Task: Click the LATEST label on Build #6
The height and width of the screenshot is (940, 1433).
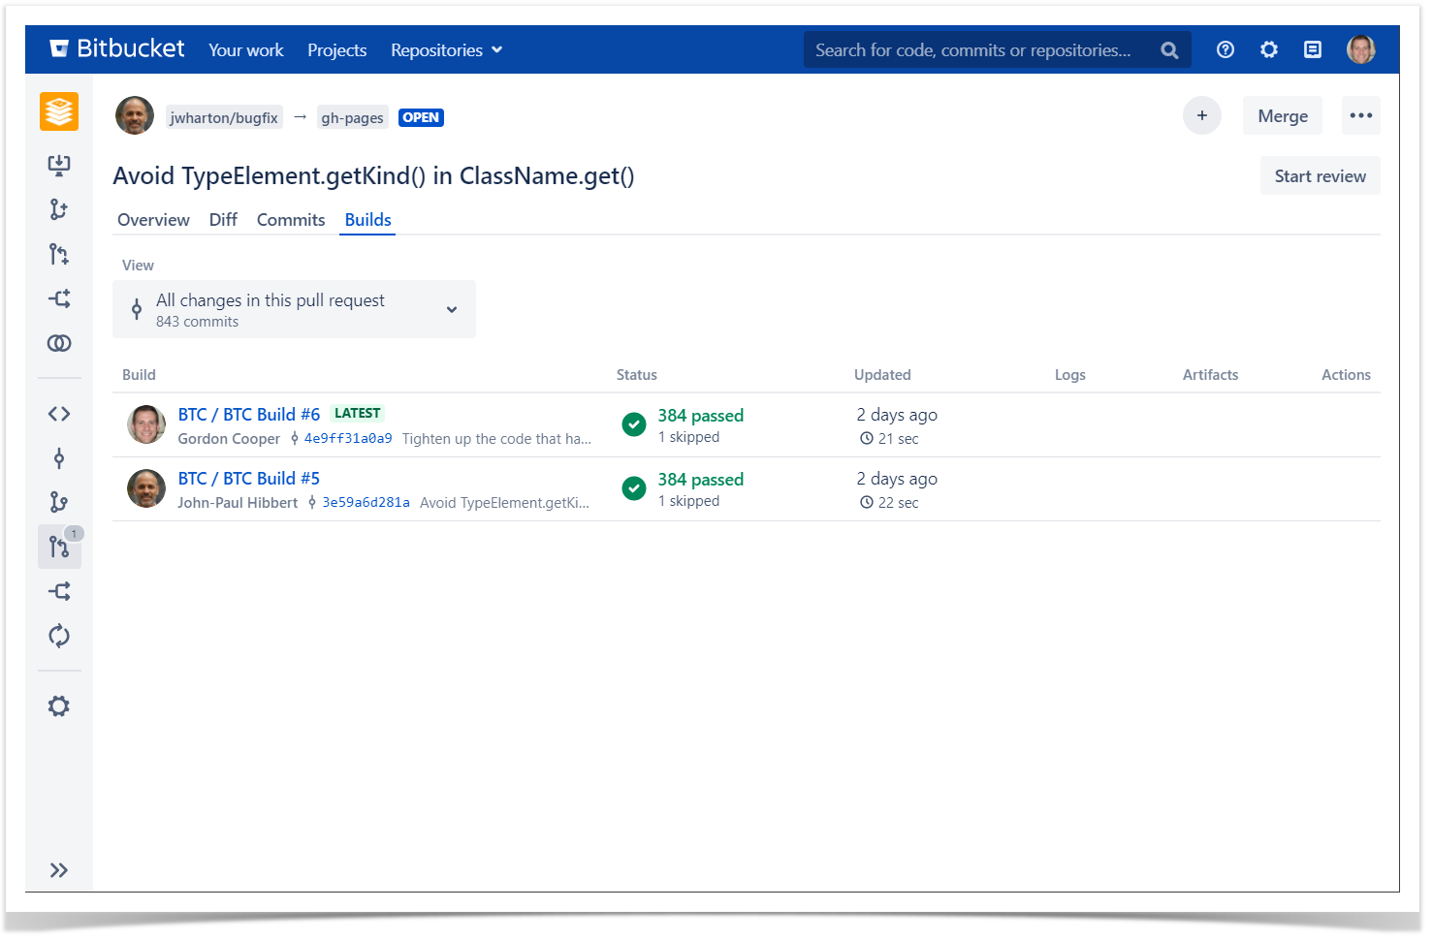Action: click(x=358, y=413)
